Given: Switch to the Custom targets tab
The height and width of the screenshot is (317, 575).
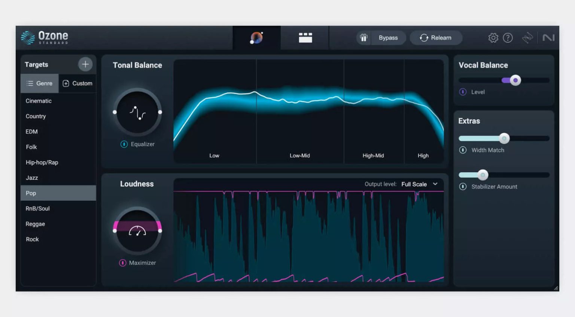Looking at the screenshot, I should tap(77, 83).
